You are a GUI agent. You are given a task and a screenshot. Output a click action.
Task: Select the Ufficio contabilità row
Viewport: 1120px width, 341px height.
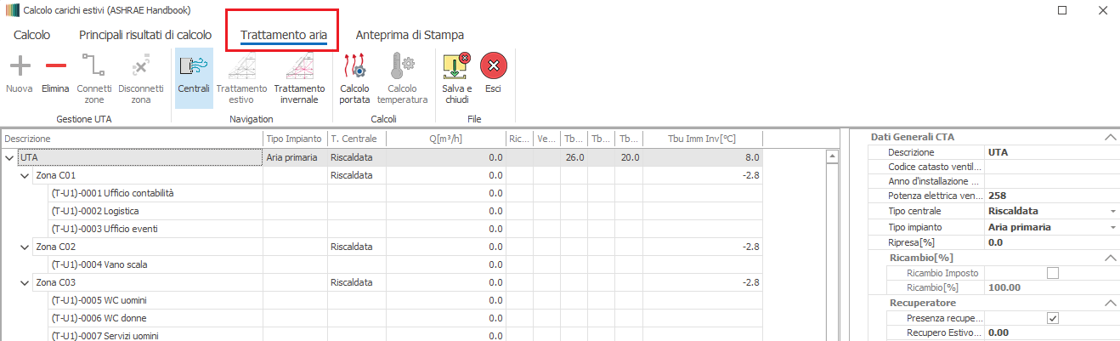(125, 193)
